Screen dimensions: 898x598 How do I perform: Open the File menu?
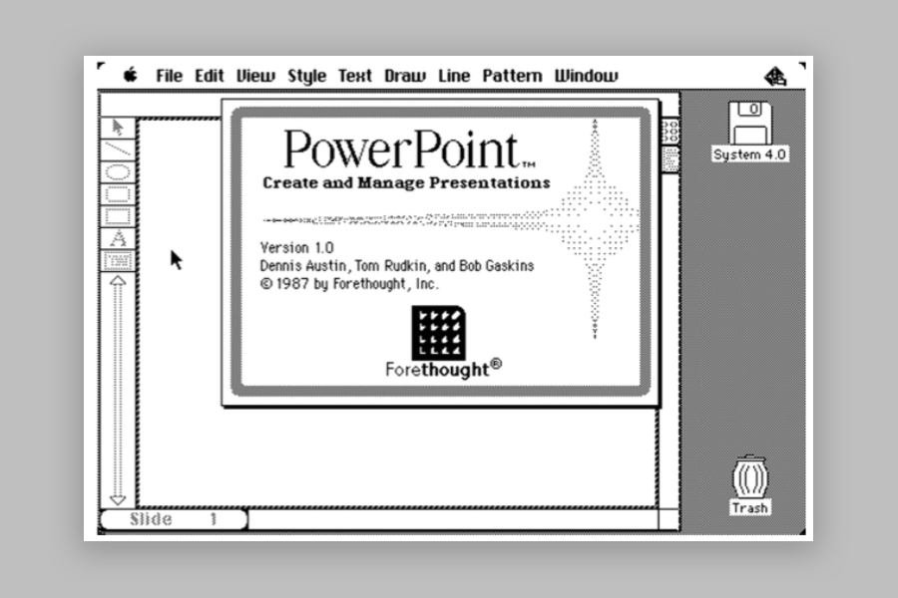point(169,76)
